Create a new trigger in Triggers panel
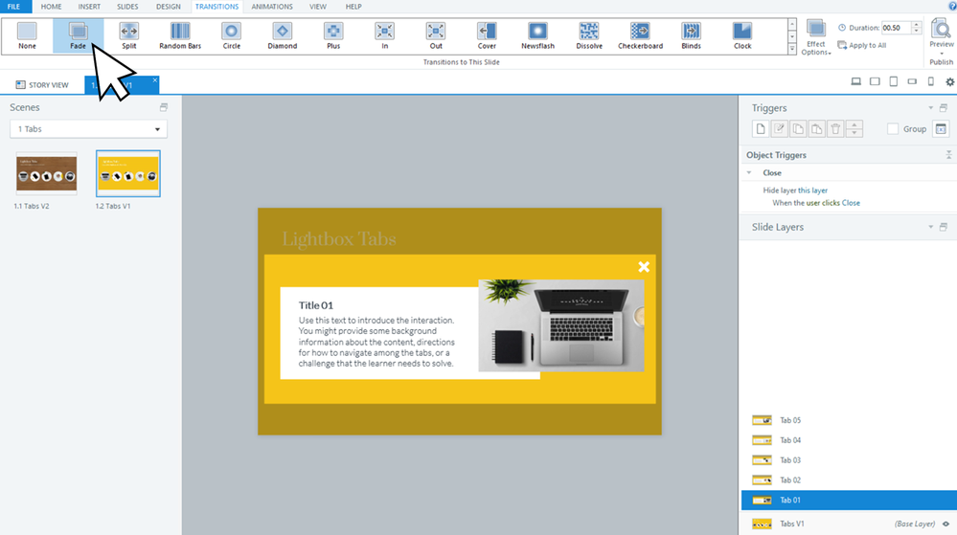 click(x=761, y=129)
